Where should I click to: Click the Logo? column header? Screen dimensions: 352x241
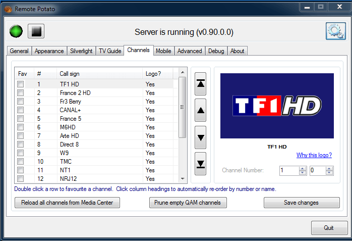point(158,74)
